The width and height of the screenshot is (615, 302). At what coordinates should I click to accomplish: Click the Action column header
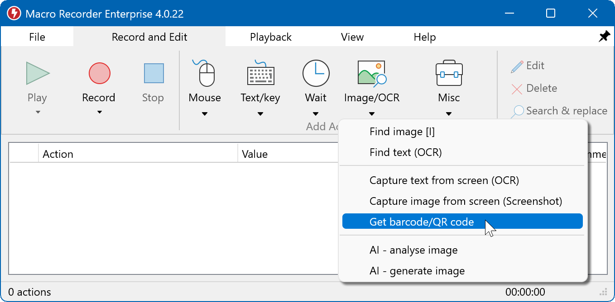58,154
